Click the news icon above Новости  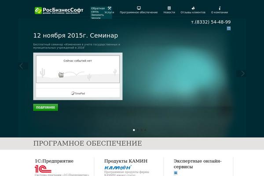click(x=169, y=8)
